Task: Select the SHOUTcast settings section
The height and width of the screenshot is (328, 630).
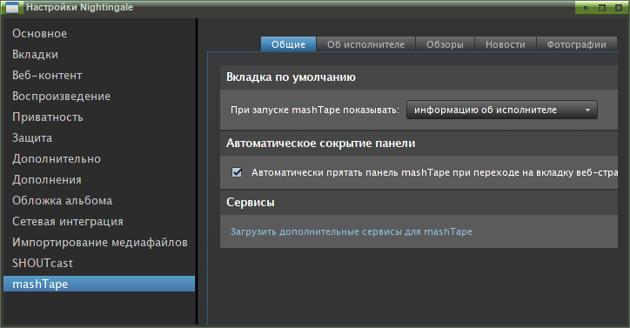Action: 99,264
